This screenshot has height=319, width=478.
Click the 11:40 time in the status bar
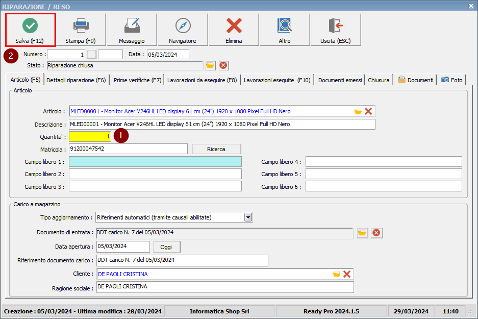coord(450,311)
